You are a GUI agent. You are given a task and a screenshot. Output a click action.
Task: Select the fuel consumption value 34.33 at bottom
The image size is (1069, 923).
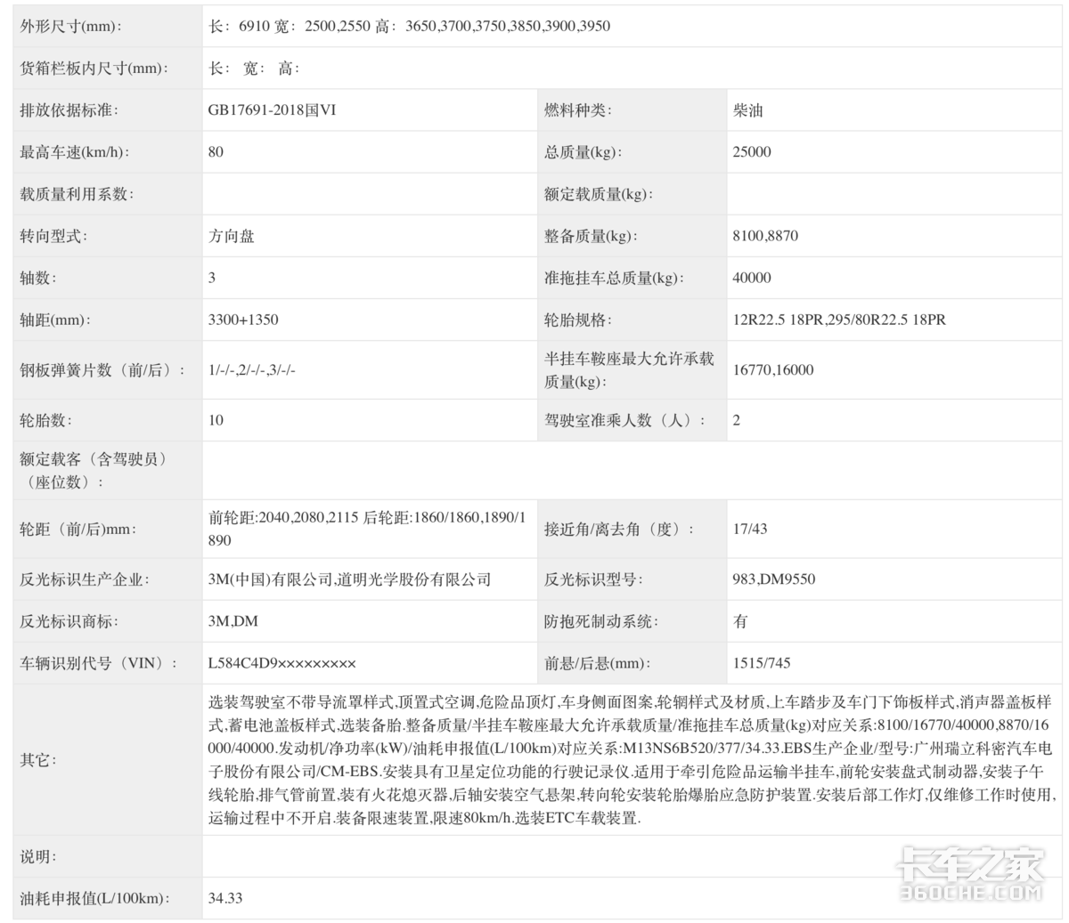[225, 898]
